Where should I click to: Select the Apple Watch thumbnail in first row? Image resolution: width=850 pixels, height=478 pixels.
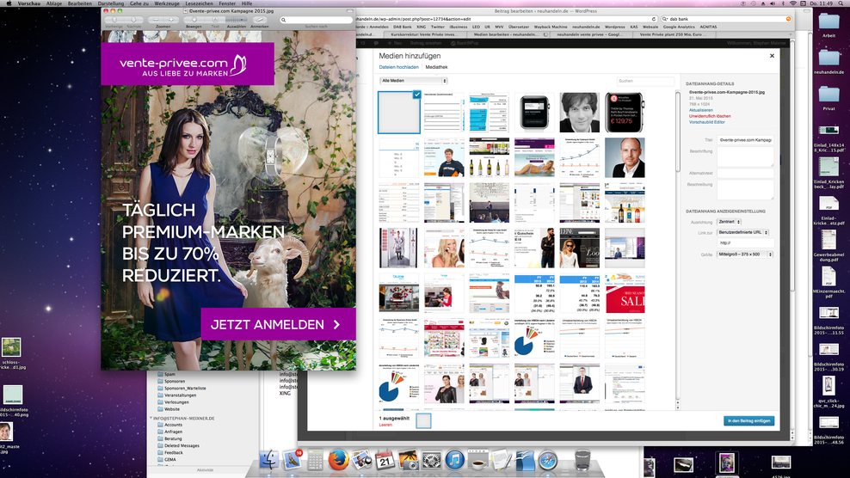pyautogui.click(x=534, y=112)
